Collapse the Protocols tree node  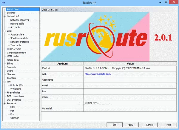pos(4,104)
